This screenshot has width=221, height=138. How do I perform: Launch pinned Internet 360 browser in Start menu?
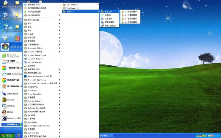(12, 56)
